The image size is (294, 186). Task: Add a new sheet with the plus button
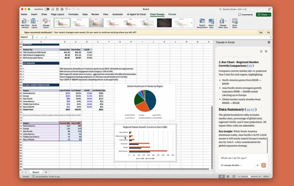click(x=46, y=172)
